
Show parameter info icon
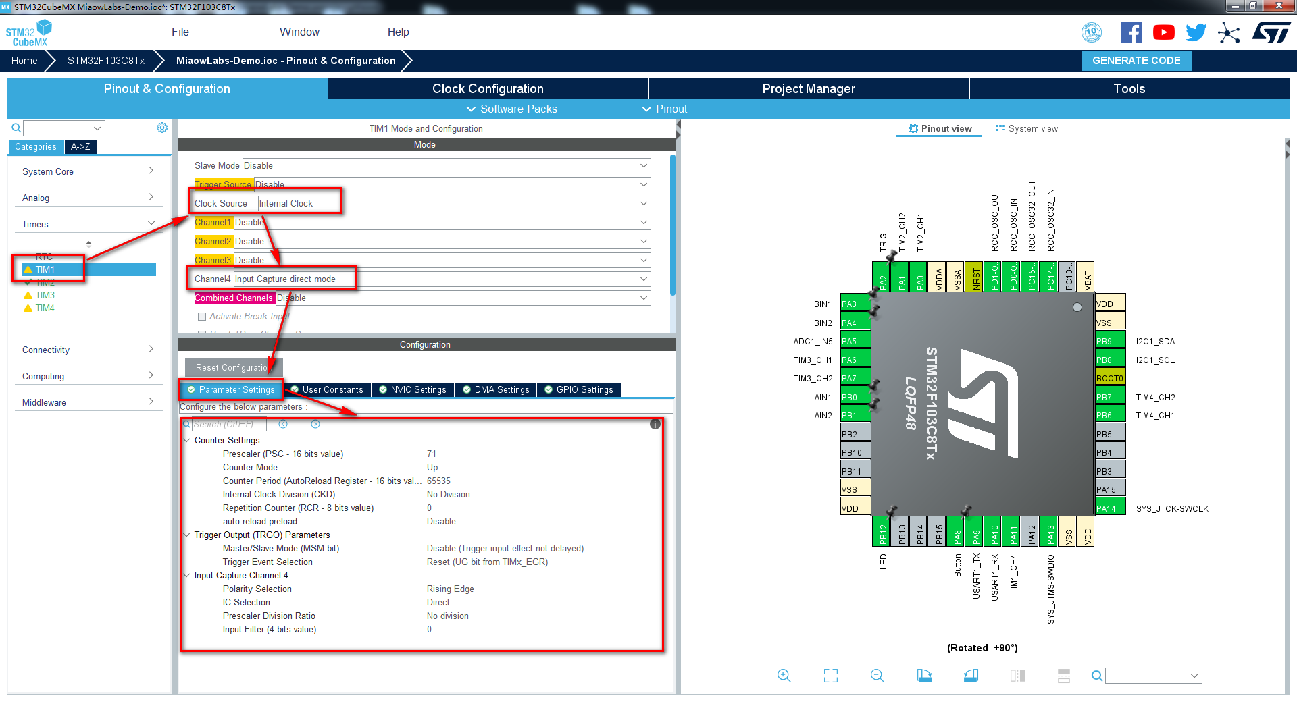coord(655,424)
